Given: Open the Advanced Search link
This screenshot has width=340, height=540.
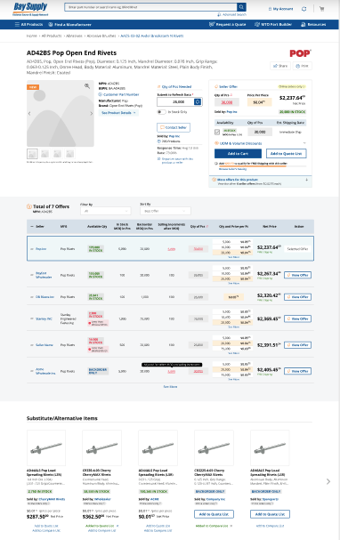Looking at the screenshot, I should tap(231, 14).
